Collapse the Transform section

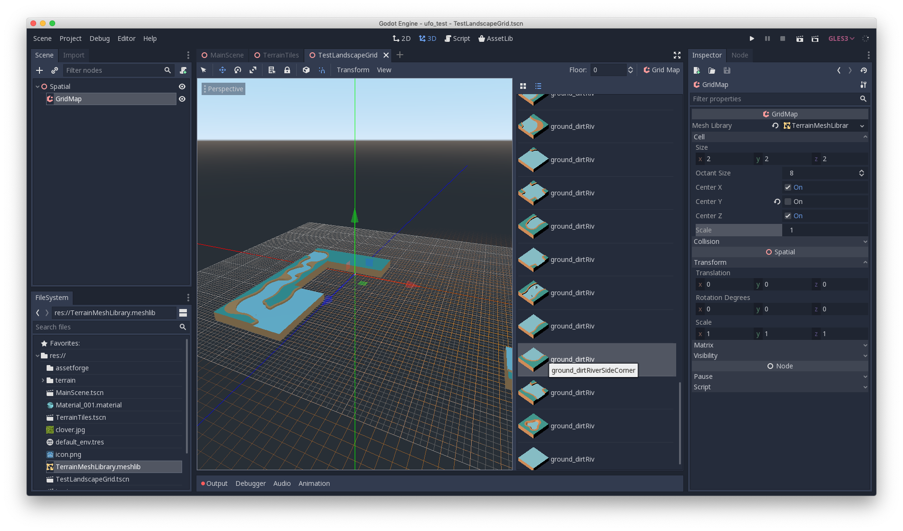coord(780,262)
